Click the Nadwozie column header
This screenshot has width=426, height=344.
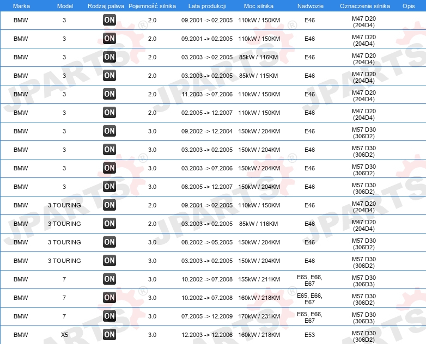tap(311, 6)
